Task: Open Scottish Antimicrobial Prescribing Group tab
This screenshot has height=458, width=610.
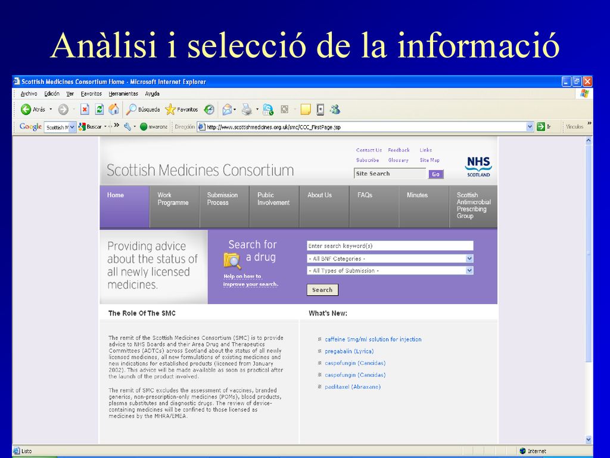Action: pyautogui.click(x=474, y=206)
